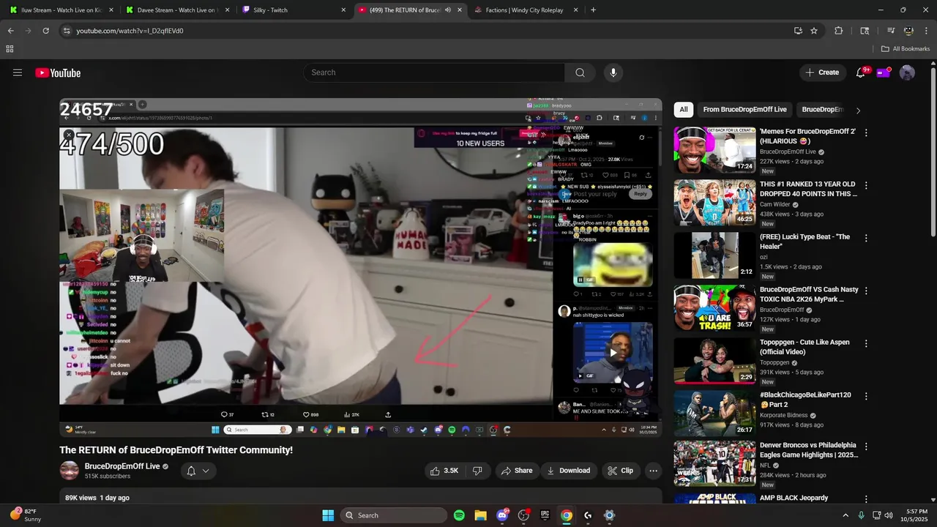Open BruceDropEmOff Live channel name link
This screenshot has height=527, width=937.
coord(122,466)
